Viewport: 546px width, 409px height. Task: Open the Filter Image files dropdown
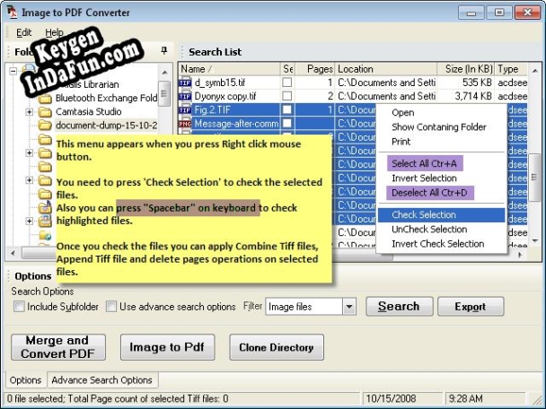[349, 307]
